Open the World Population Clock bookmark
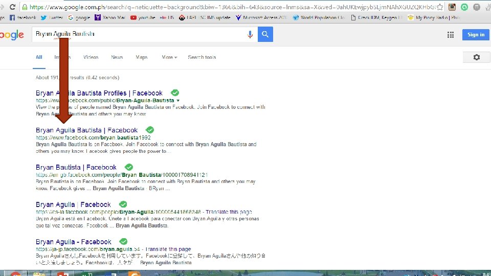The image size is (491, 276). [x=319, y=17]
